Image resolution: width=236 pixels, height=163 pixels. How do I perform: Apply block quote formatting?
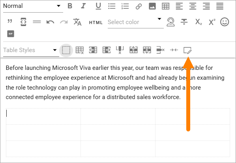pyautogui.click(x=10, y=21)
